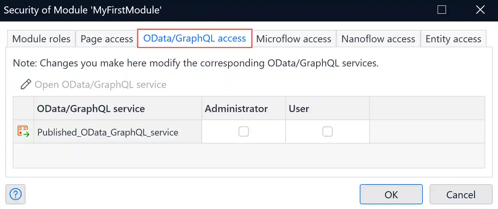Image resolution: width=498 pixels, height=209 pixels.
Task: Enable User access for the published service
Action: [328, 132]
